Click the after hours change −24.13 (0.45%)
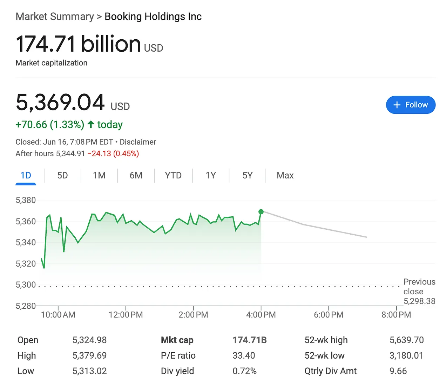The width and height of the screenshot is (446, 386). (113, 153)
